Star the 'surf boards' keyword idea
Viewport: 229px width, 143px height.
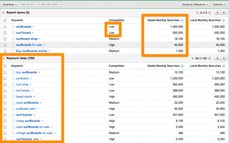coord(13,115)
